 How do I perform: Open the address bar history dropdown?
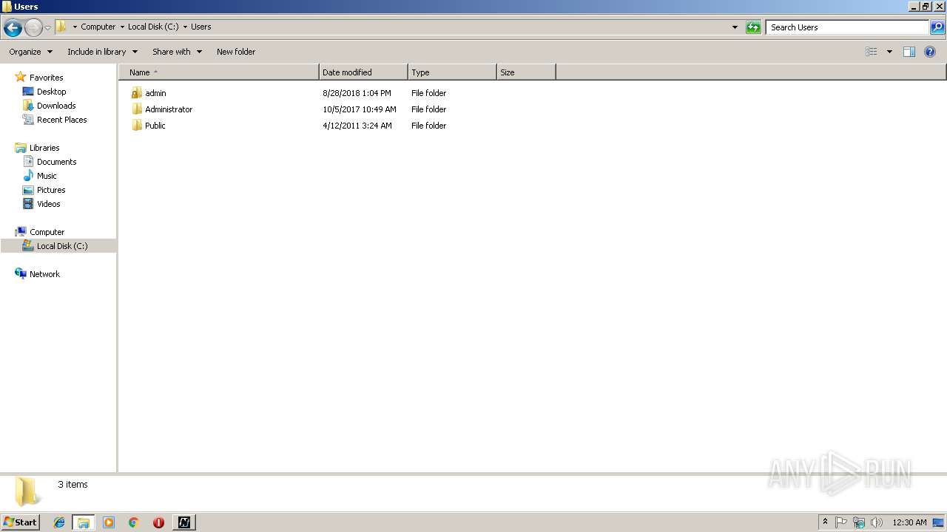click(x=735, y=27)
